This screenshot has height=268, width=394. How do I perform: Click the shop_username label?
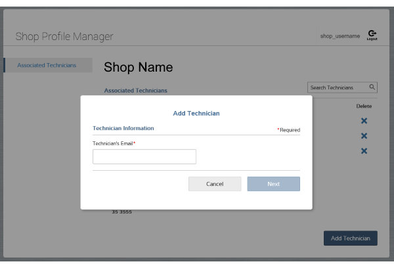pyautogui.click(x=339, y=36)
